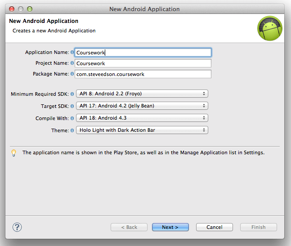
Task: Click the Android robot logo
Action: click(269, 28)
